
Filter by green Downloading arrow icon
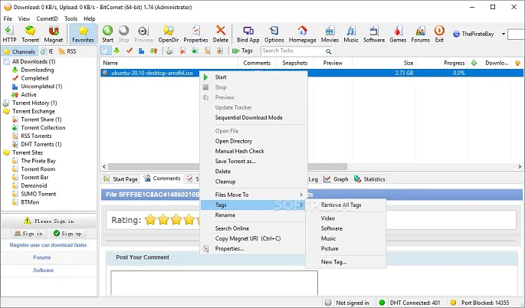click(116, 51)
